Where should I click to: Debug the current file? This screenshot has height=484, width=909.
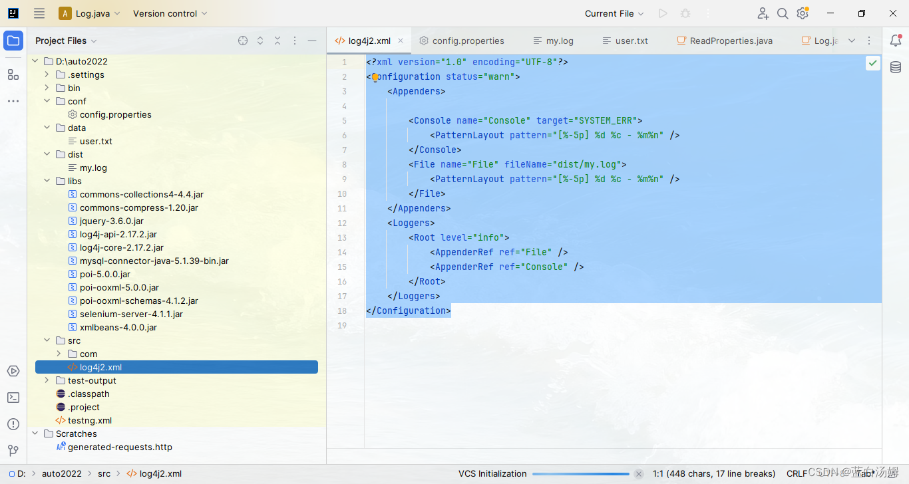pos(685,13)
